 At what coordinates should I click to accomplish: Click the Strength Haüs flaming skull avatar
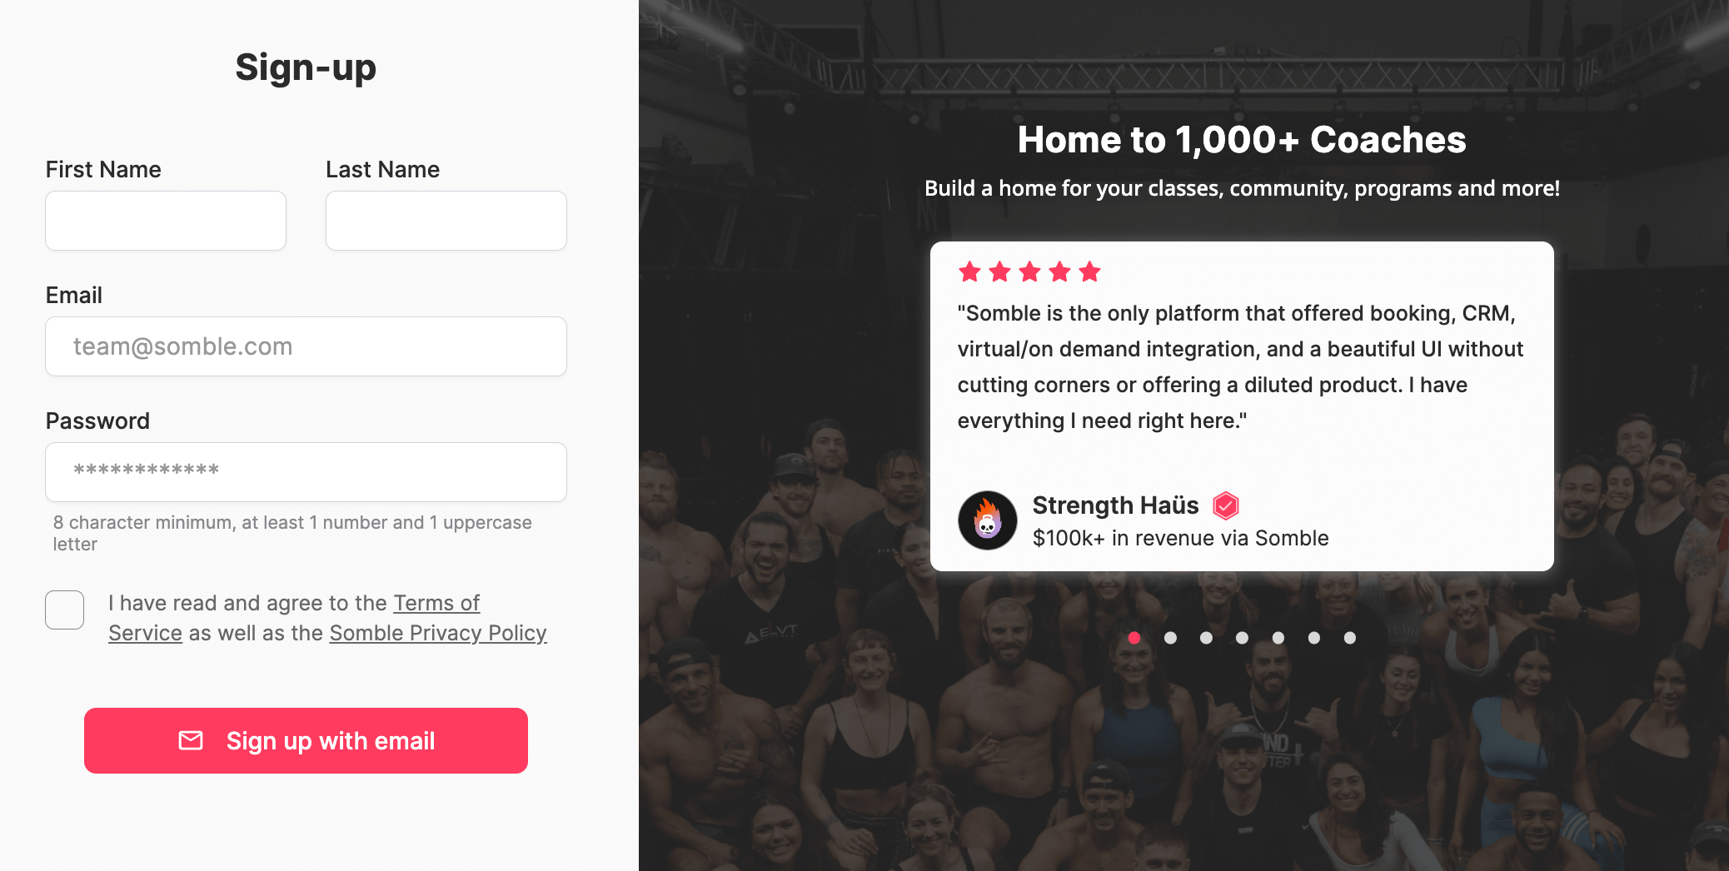pyautogui.click(x=987, y=520)
